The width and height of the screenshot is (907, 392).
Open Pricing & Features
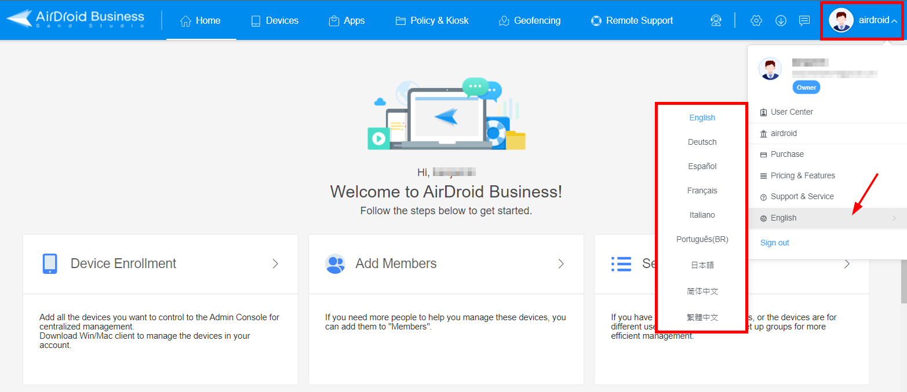pos(828,175)
